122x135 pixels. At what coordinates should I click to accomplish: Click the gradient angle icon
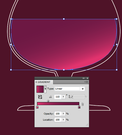pos(50,97)
